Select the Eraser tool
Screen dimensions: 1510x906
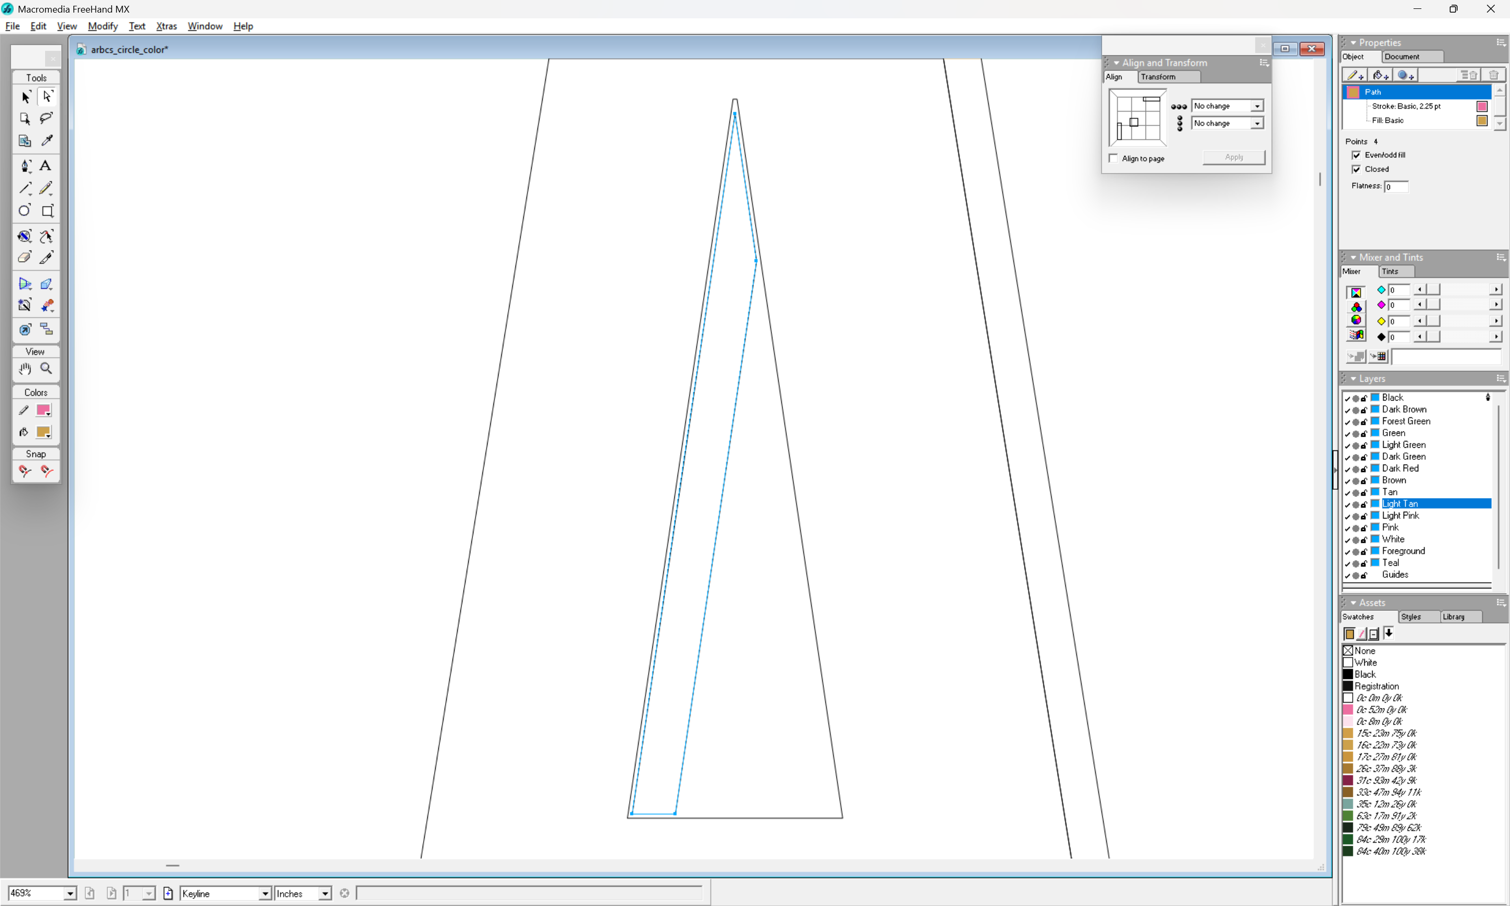(25, 257)
